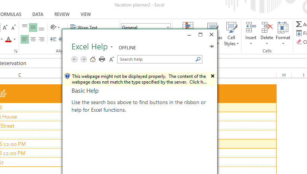The height and width of the screenshot is (174, 307).
Task: Toggle Align Right for the text
Action: pyautogui.click(x=41, y=39)
